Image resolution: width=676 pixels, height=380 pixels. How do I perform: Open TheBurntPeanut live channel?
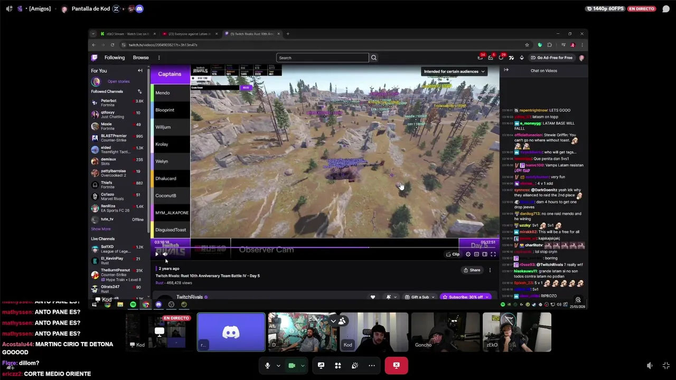point(117,274)
